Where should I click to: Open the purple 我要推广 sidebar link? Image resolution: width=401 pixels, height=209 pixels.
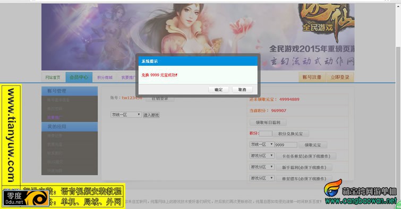55,117
